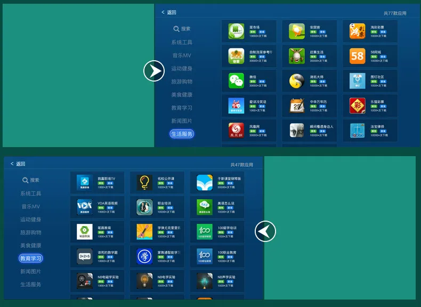The height and width of the screenshot is (307, 421).
Task: Open the 测名大师 yin-yang icon
Action: click(x=297, y=80)
